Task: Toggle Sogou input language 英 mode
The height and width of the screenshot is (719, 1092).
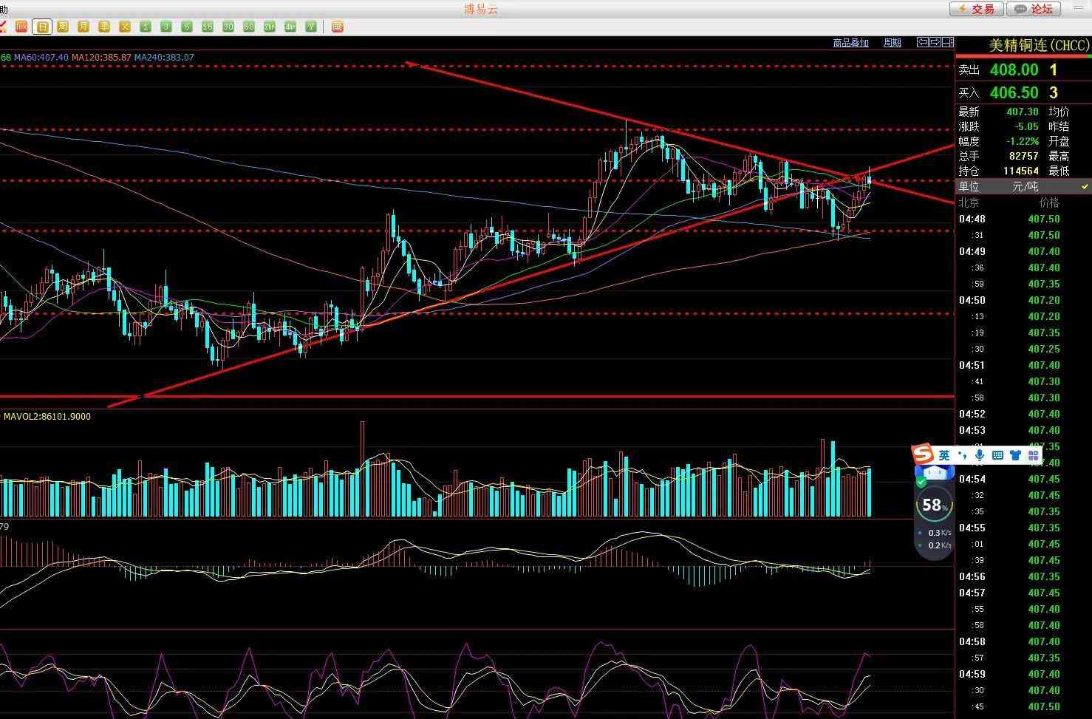Action: click(943, 455)
